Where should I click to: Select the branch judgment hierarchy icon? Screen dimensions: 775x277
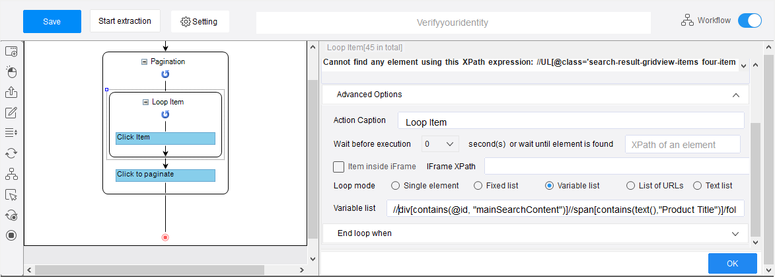(11, 174)
